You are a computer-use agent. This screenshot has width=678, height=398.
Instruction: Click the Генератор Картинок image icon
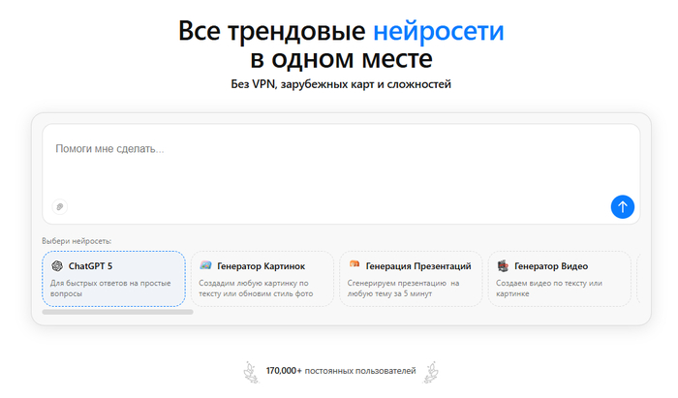click(205, 265)
